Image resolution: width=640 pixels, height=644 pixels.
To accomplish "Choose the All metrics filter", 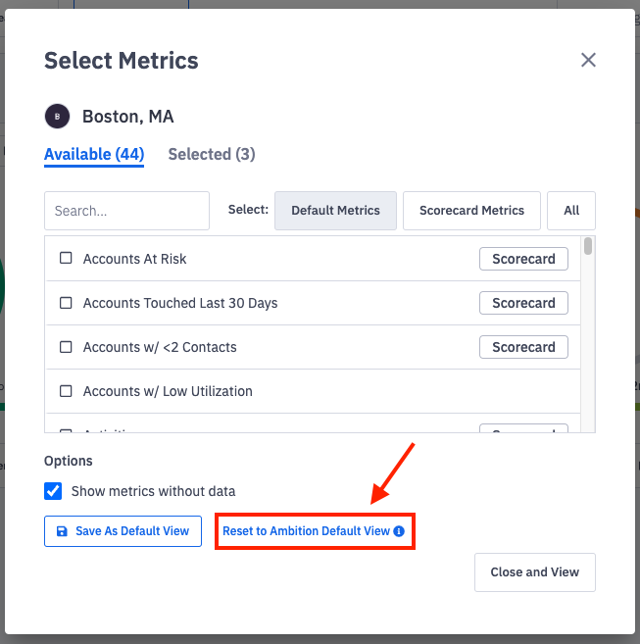I will 571,211.
